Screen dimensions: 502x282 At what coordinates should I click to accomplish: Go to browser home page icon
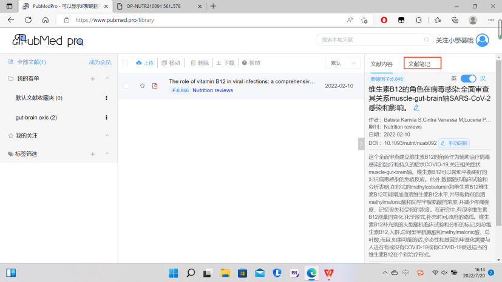tap(46, 20)
